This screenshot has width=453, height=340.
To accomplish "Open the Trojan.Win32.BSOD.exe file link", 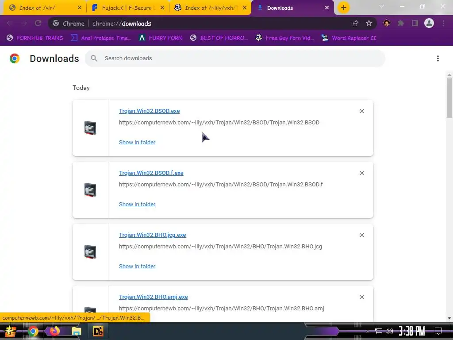I will [150, 111].
